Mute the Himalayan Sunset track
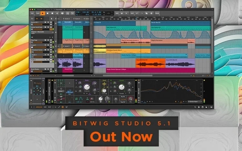The width and height of the screenshot is (242, 151). point(51,50)
